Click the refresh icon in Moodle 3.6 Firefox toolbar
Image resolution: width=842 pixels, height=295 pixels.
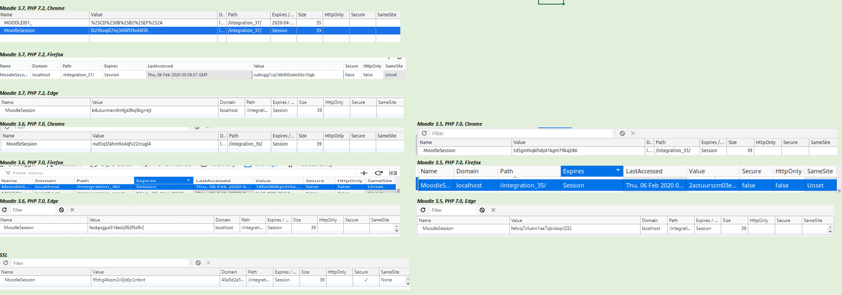378,173
